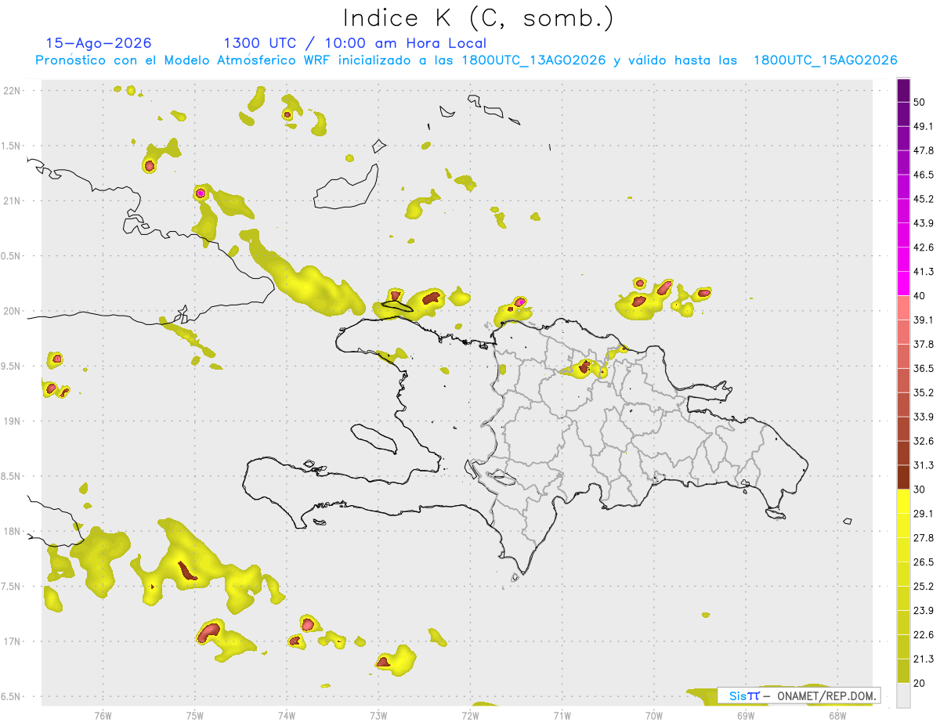
Task: Pick the dark brown swatch between 30 and 31.3
Action: [x=903, y=477]
